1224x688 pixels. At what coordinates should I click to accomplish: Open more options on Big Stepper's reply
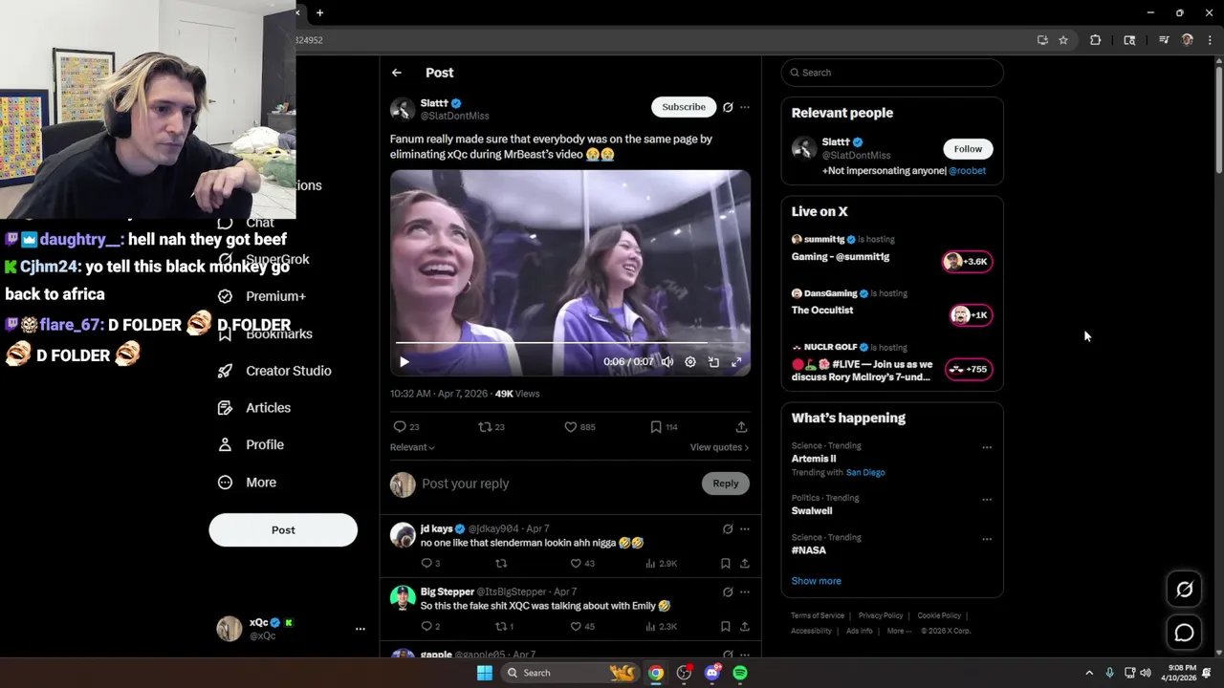pos(745,592)
